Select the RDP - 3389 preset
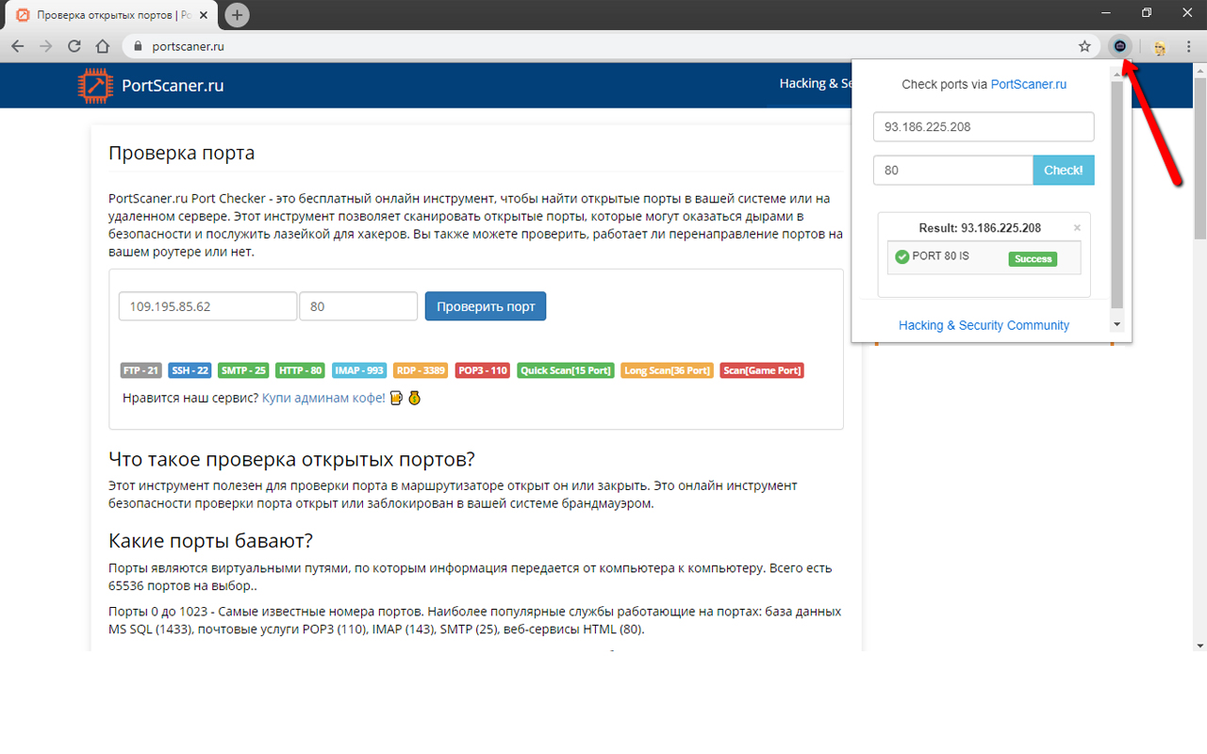Screen dimensions: 1207x754 [x=421, y=370]
